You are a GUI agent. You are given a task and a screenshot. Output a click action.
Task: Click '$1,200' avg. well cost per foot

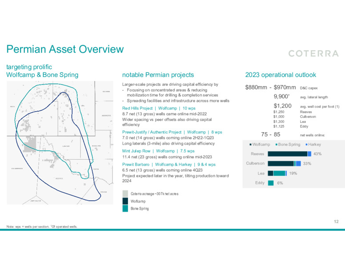point(282,106)
